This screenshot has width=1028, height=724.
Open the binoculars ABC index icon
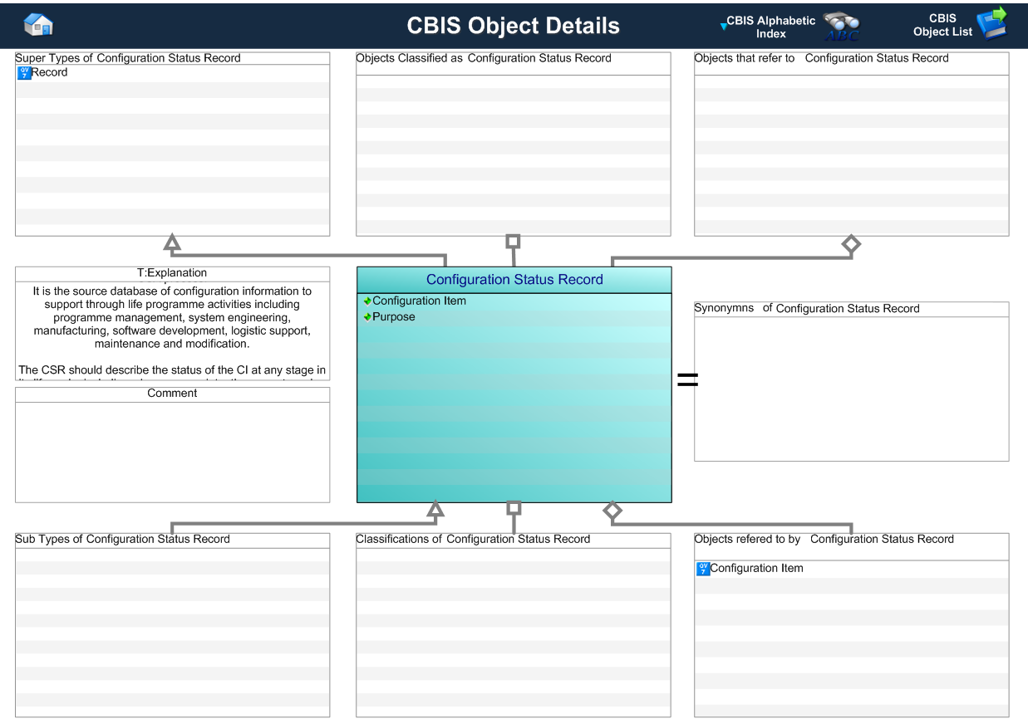[841, 26]
